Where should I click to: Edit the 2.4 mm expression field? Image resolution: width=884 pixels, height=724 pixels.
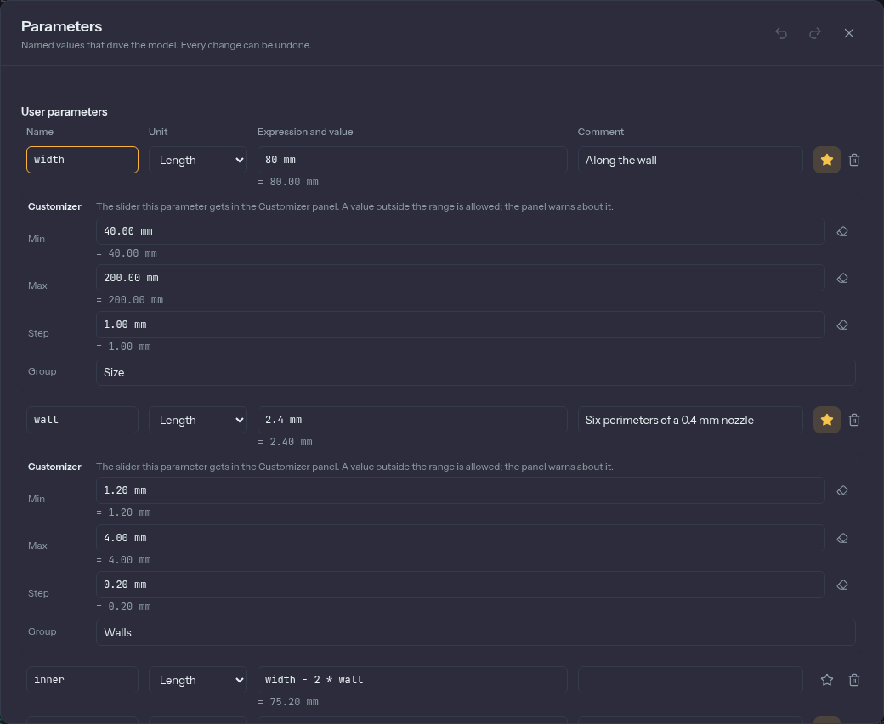click(x=412, y=420)
